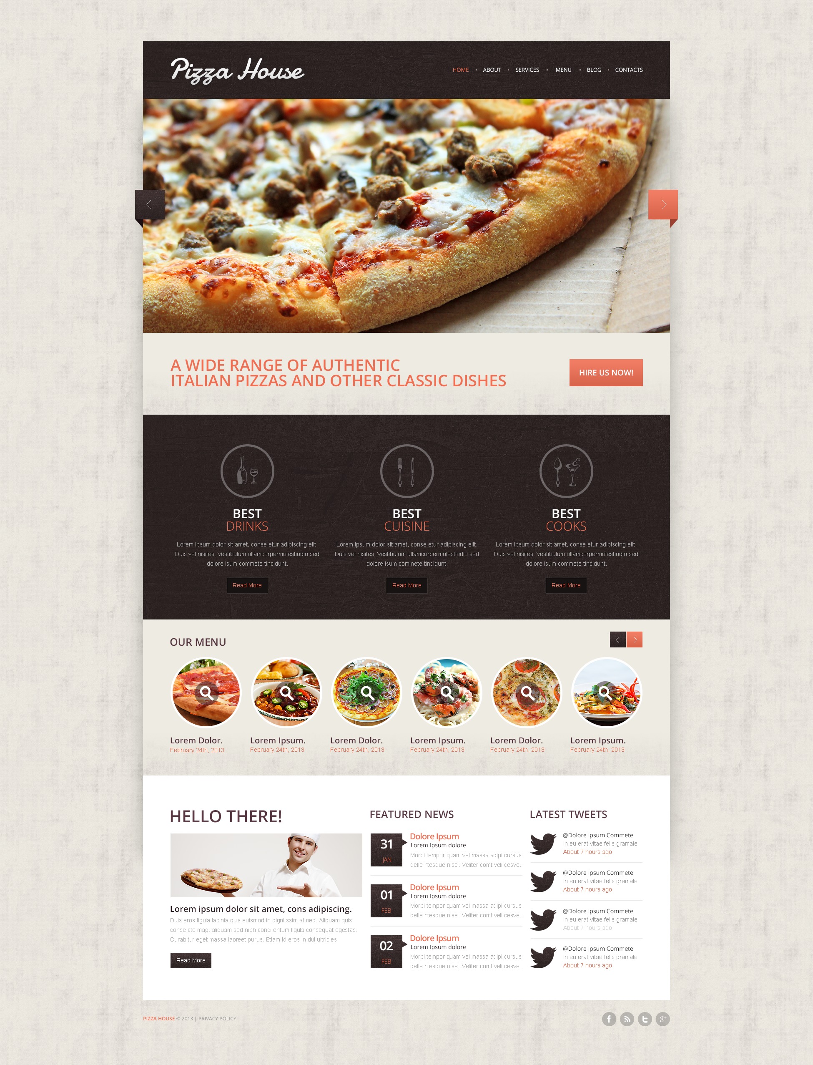The image size is (813, 1065).
Task: Click the Best Cuisine fork and knife icon
Action: coord(406,471)
